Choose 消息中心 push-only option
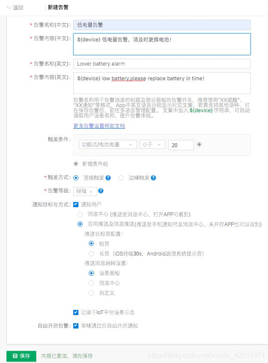This screenshot has width=268, height=363. (80, 215)
